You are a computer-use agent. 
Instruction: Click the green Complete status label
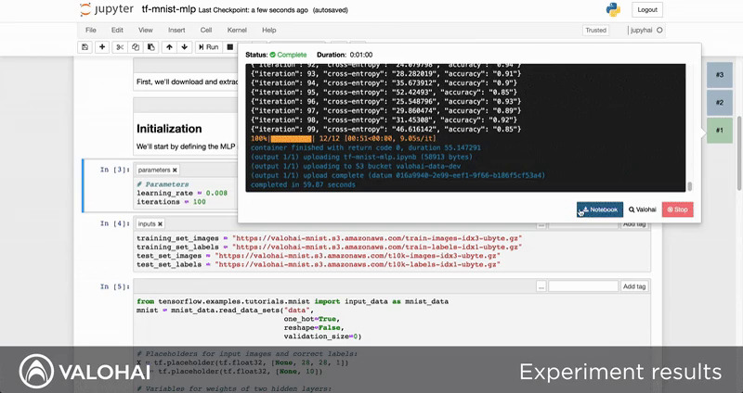pos(288,55)
